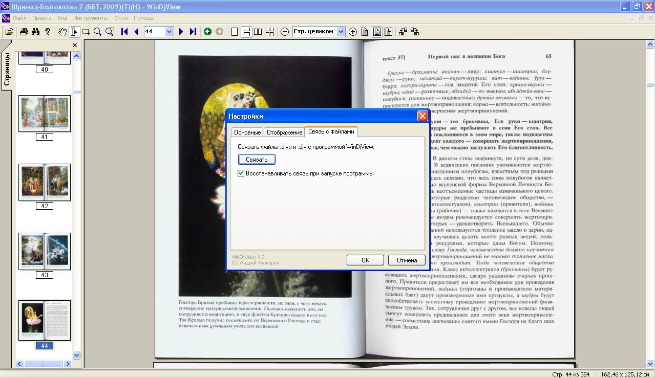Switch to continuous facing pages layout
The height and width of the screenshot is (378, 655).
point(270,32)
